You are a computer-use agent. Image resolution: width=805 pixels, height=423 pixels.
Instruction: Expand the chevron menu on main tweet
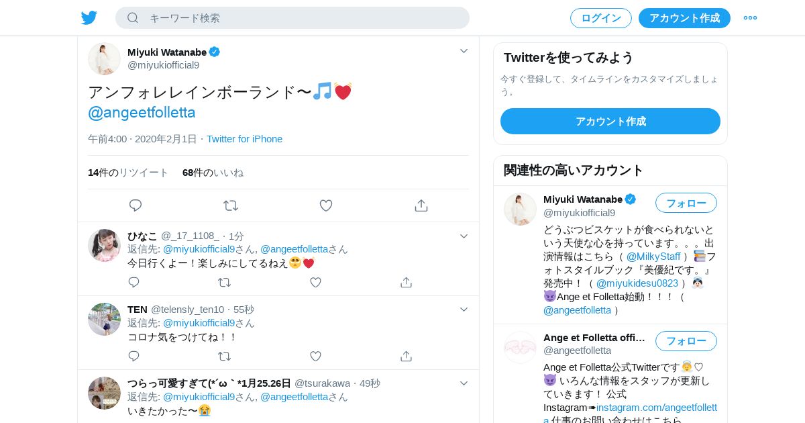point(464,51)
